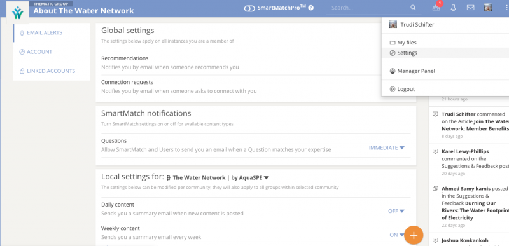Viewport: 509px width, 246px height.
Task: Open the IMMEDIATE dropdown for Questions
Action: click(x=387, y=148)
